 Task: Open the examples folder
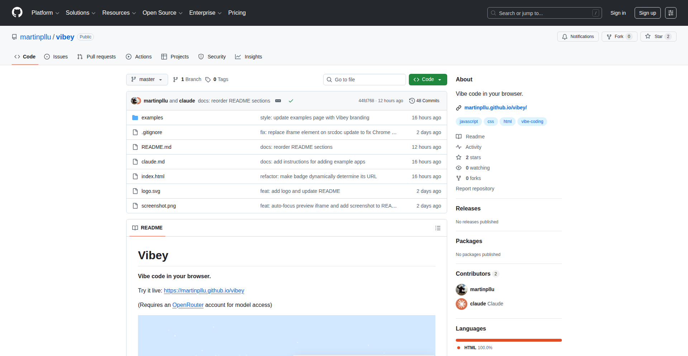click(152, 118)
